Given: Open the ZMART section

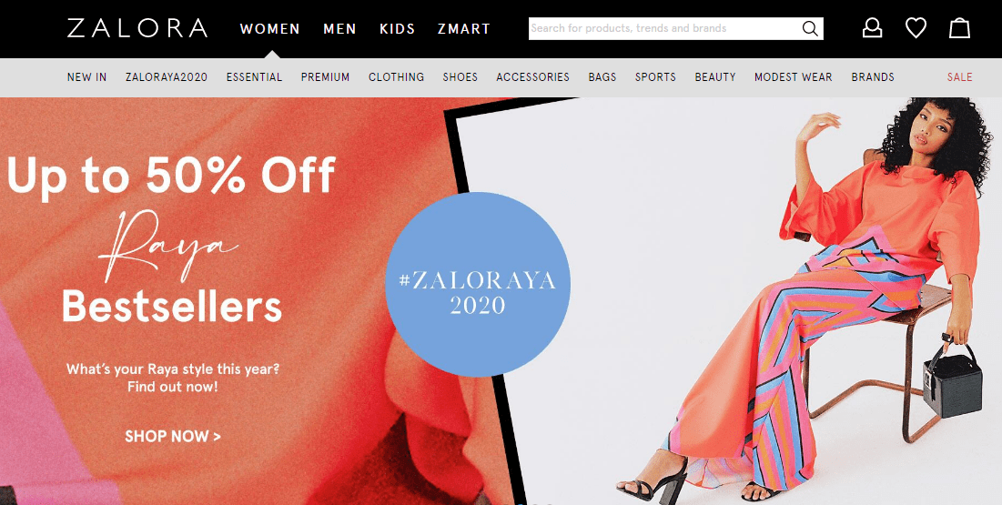Looking at the screenshot, I should coord(464,29).
